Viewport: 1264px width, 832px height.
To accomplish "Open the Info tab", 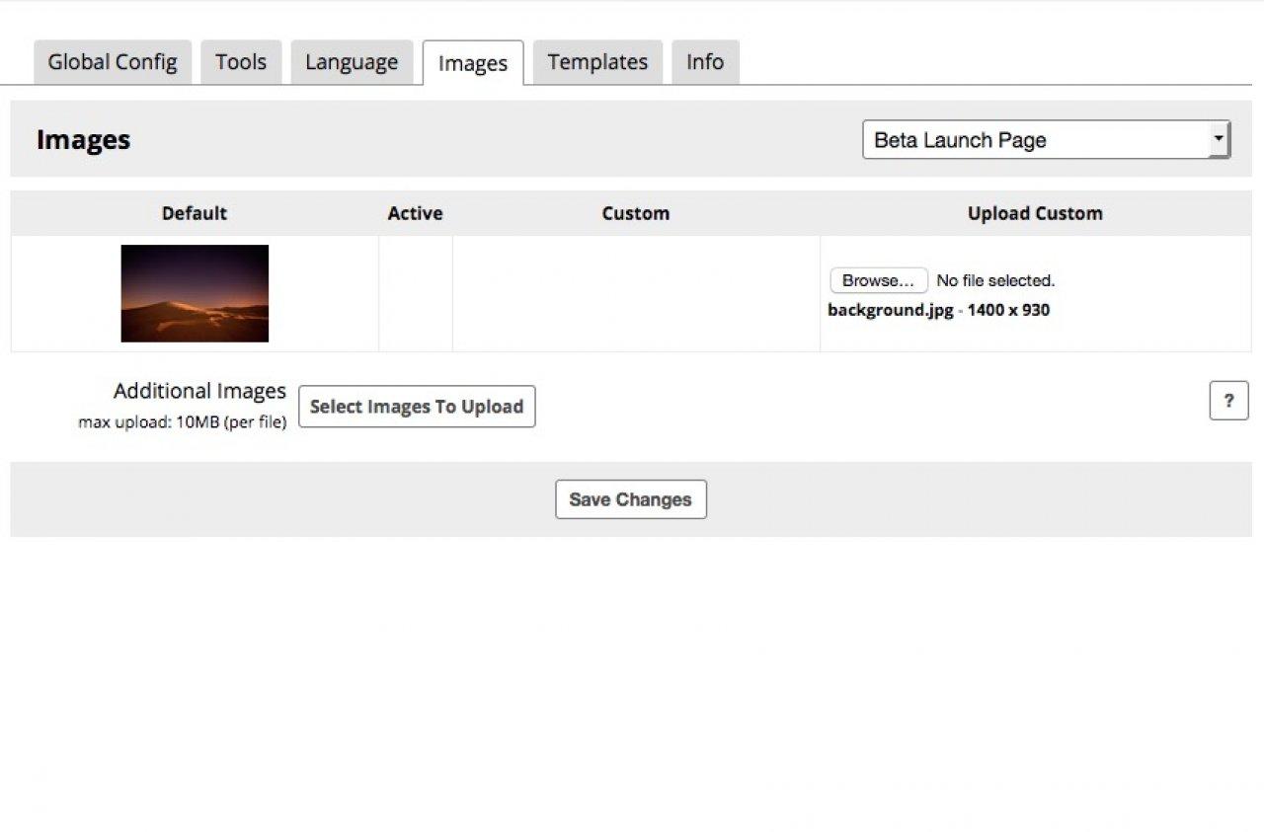I will (x=705, y=62).
